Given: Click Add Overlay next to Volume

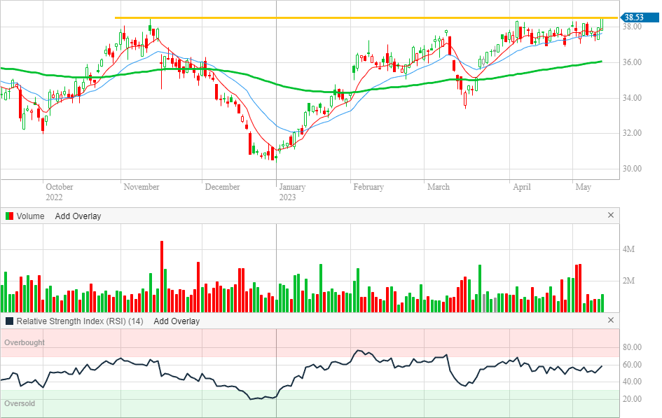Looking at the screenshot, I should (x=78, y=216).
